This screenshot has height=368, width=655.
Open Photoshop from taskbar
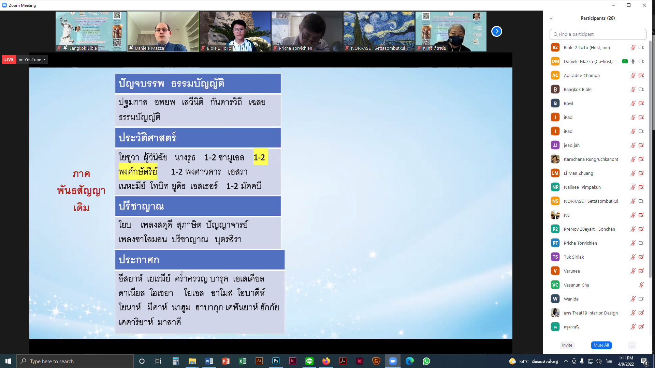(x=276, y=361)
